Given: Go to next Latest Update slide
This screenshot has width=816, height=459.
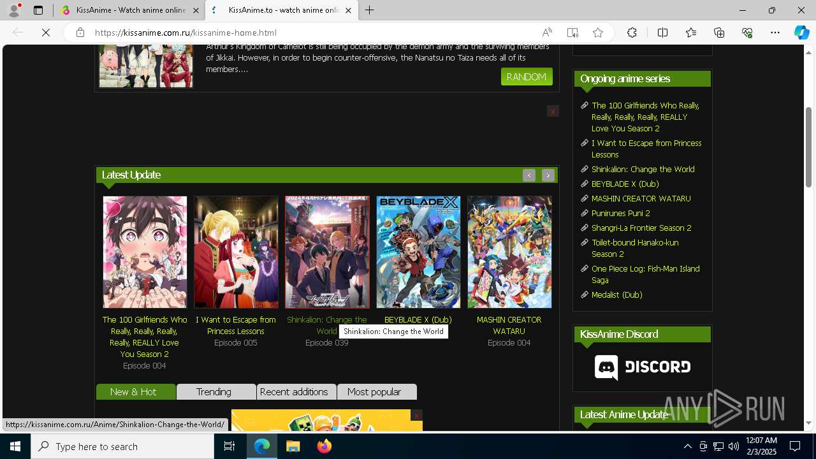Looking at the screenshot, I should click(548, 175).
